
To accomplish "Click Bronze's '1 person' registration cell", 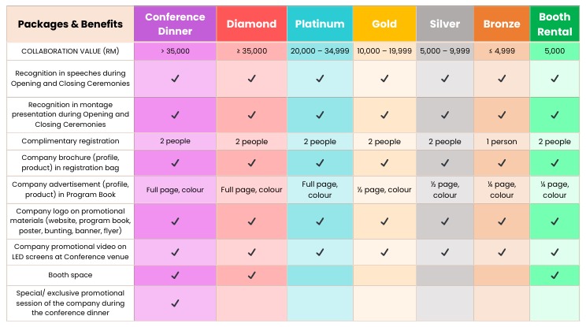I will point(501,142).
